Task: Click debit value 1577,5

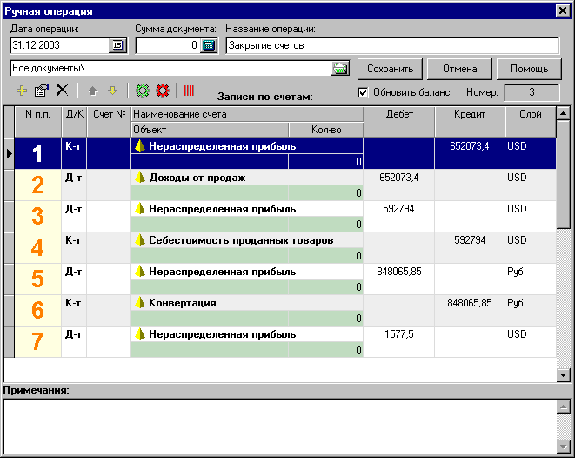Action: click(399, 334)
